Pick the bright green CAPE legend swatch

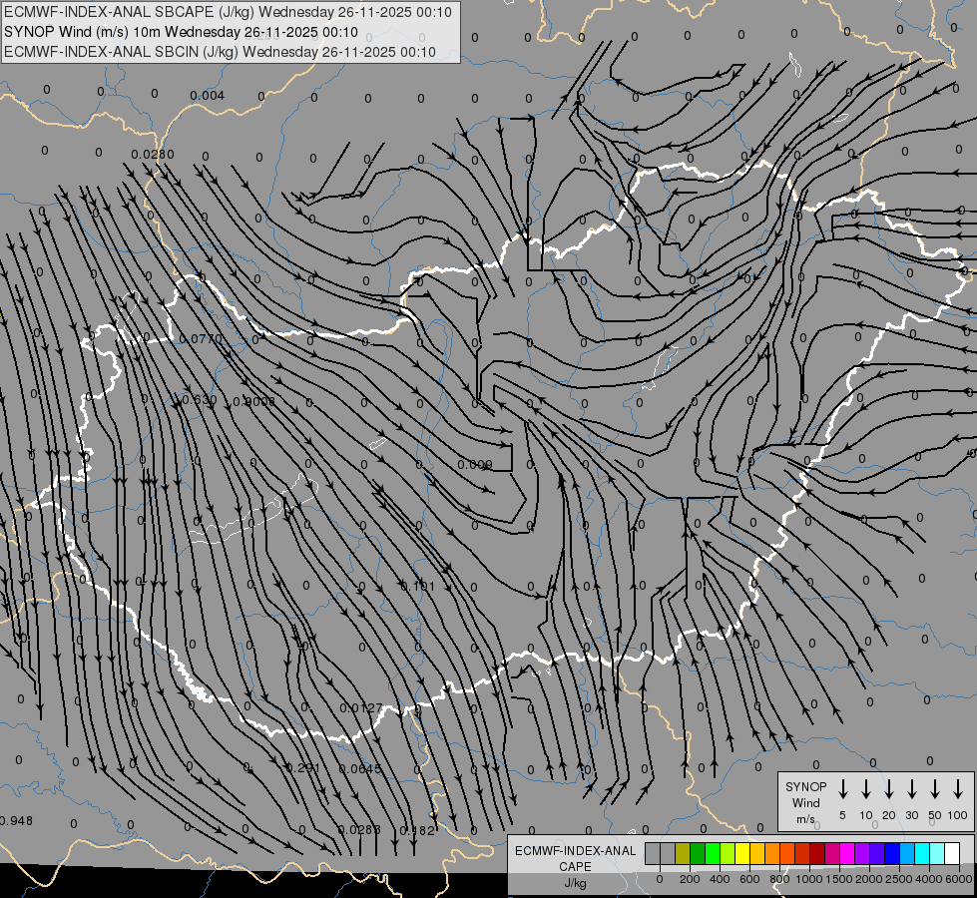point(713,853)
